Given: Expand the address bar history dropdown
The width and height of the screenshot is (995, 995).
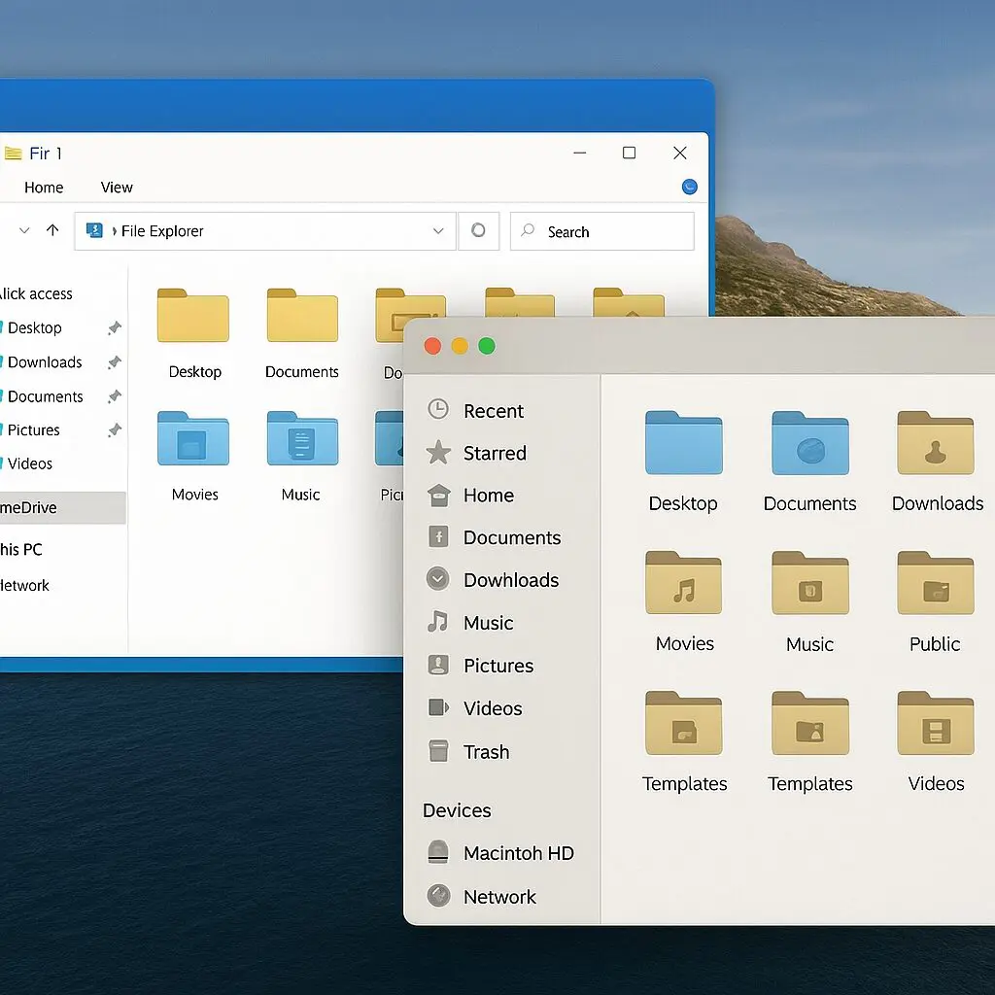Looking at the screenshot, I should coord(438,230).
